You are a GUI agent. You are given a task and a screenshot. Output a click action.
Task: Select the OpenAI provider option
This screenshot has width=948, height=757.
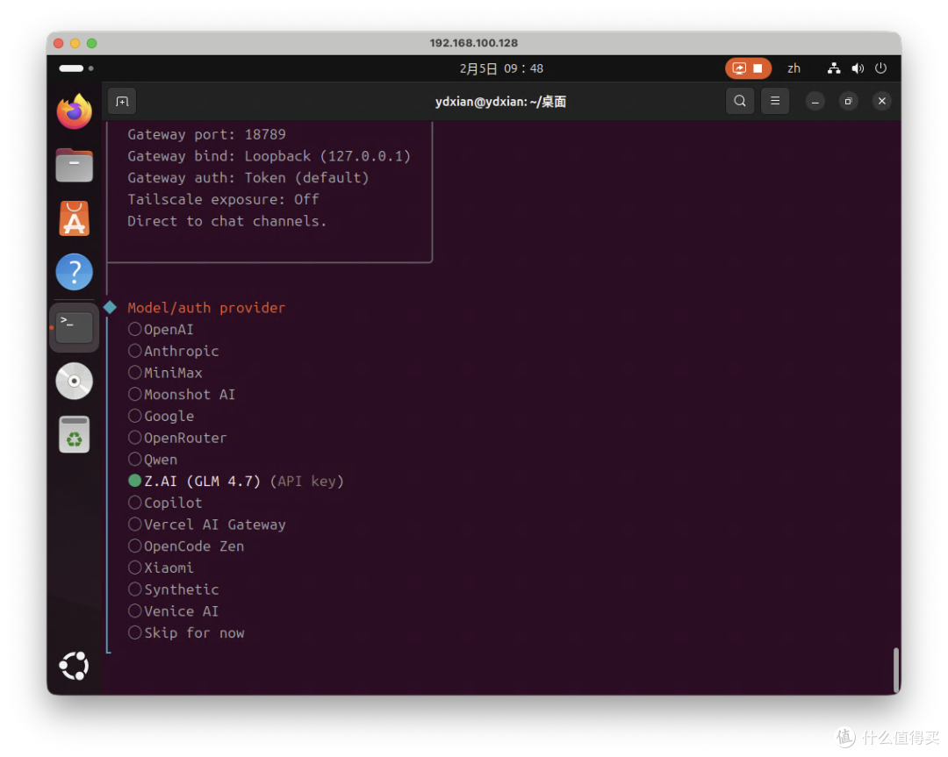pyautogui.click(x=161, y=329)
